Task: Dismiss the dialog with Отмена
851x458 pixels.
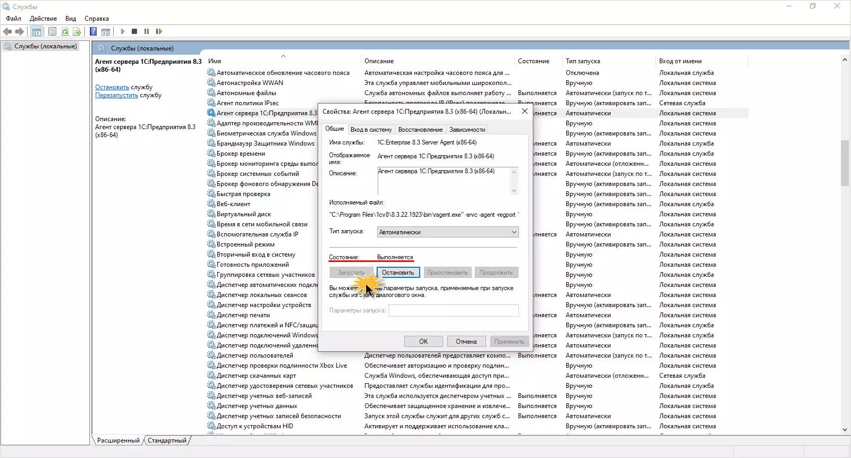Action: pyautogui.click(x=466, y=342)
